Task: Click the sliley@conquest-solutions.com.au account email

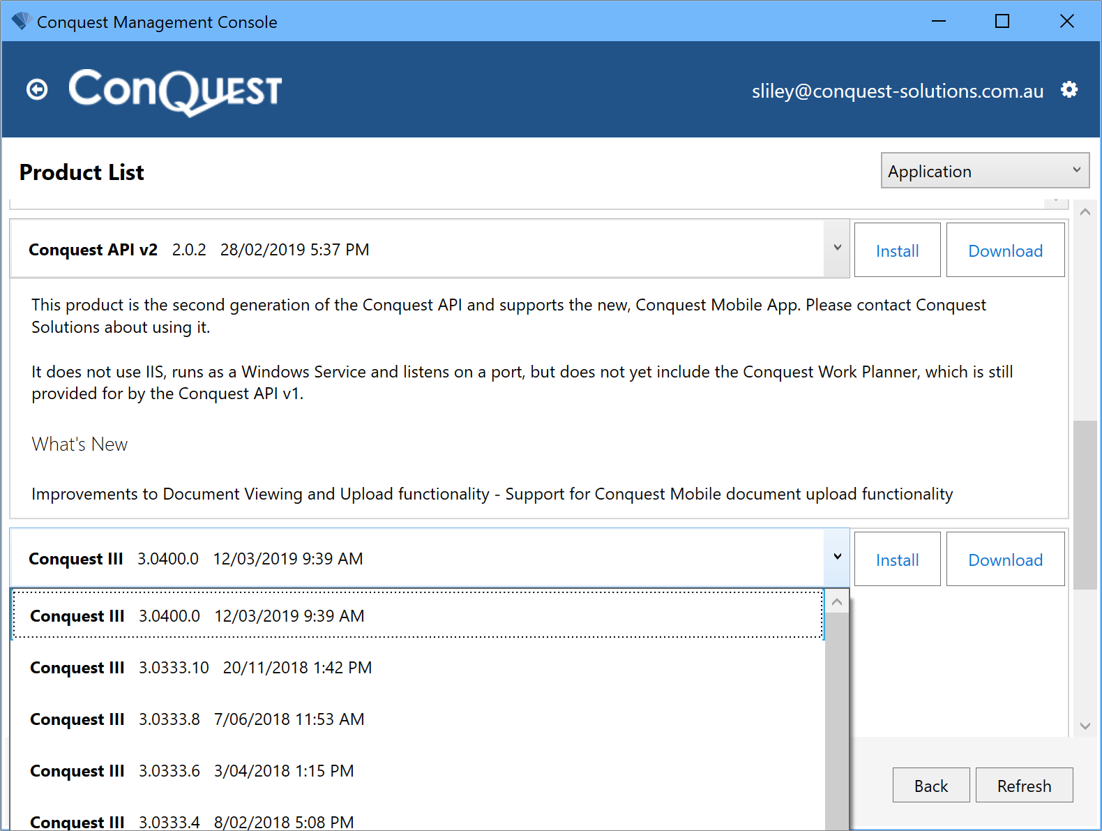Action: click(x=898, y=91)
